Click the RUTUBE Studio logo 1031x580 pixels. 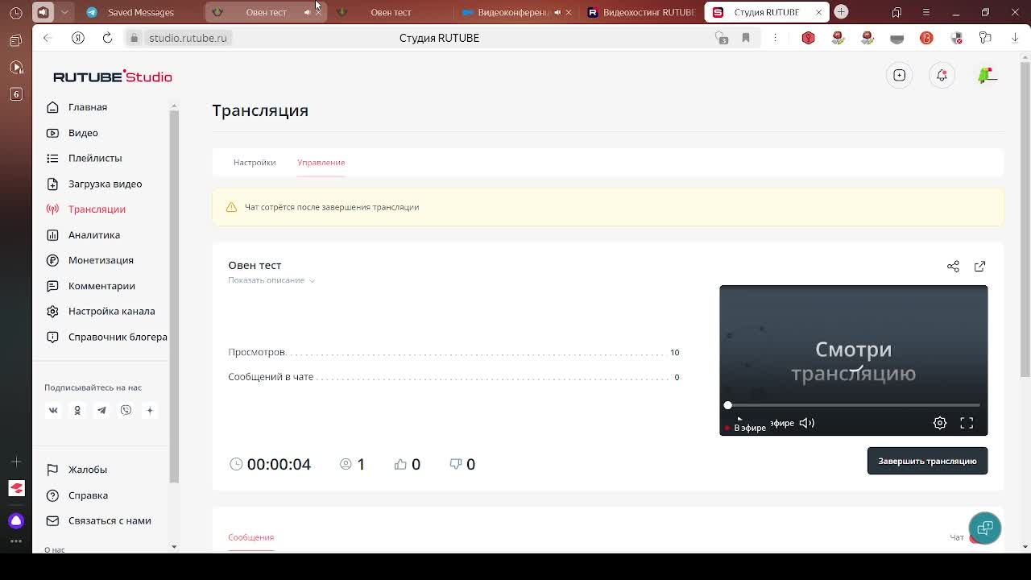[x=113, y=77]
